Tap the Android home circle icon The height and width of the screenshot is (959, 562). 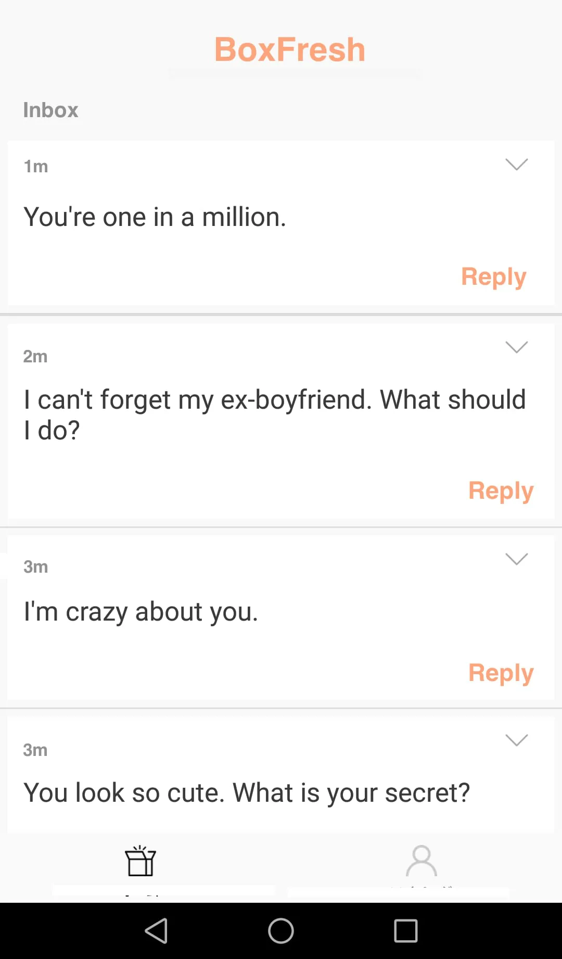coord(281,931)
